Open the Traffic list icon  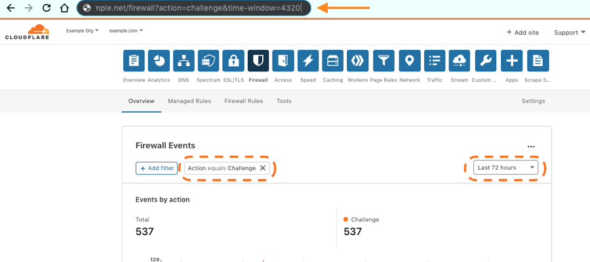435,60
